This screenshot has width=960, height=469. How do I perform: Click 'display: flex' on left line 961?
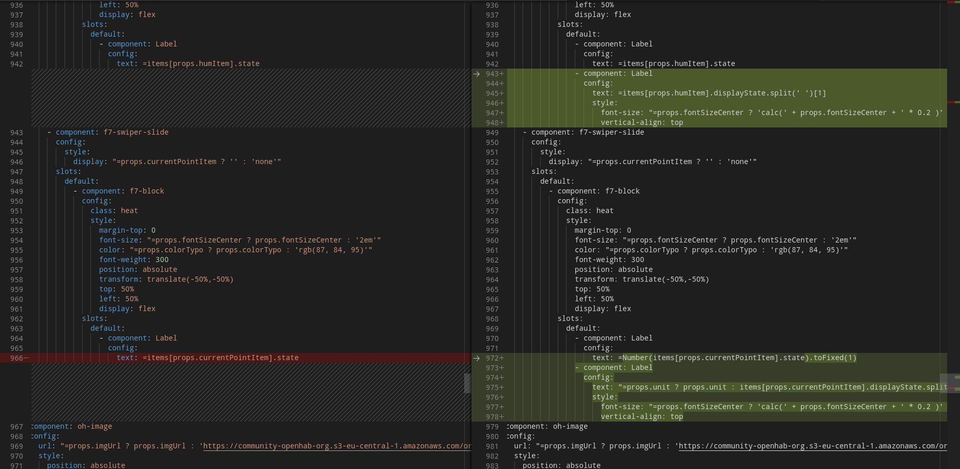128,309
